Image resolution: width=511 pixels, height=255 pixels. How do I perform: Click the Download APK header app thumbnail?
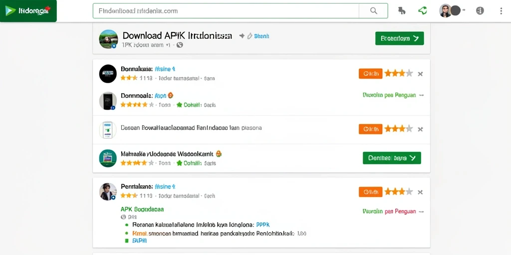[108, 39]
